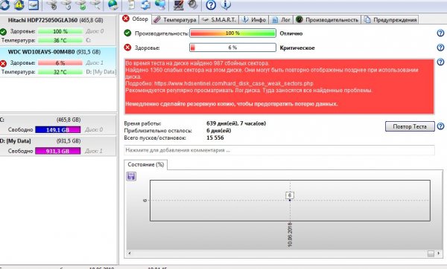The width and height of the screenshot is (447, 269).
Task: Click the globe toolbar icon
Action: [113, 5]
